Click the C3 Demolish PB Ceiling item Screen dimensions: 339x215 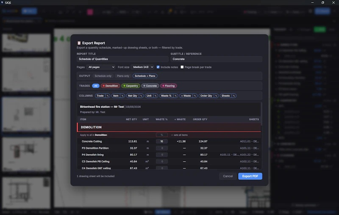click(96, 162)
